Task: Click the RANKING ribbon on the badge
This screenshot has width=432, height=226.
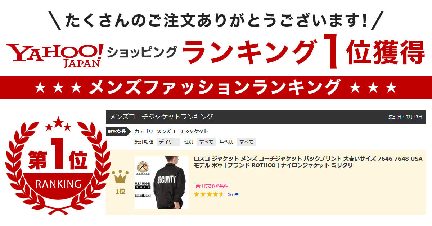Action: [x=58, y=184]
